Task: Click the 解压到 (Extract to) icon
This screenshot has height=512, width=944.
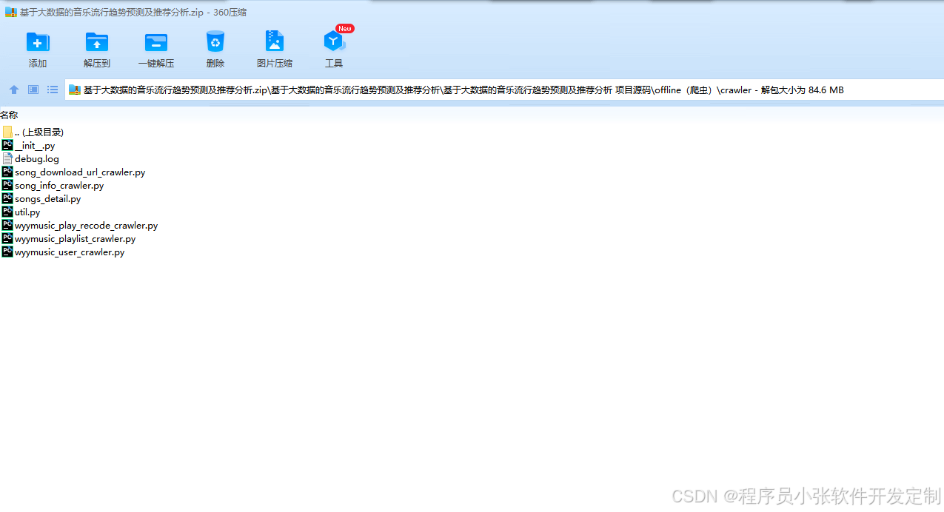Action: 97,42
